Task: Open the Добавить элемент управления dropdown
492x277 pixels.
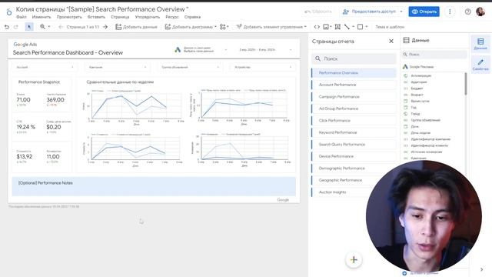Action: [x=271, y=27]
